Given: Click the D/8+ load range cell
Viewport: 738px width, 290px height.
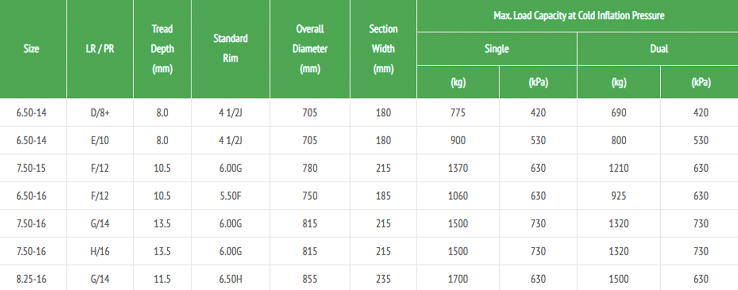Looking at the screenshot, I should pyautogui.click(x=99, y=113).
